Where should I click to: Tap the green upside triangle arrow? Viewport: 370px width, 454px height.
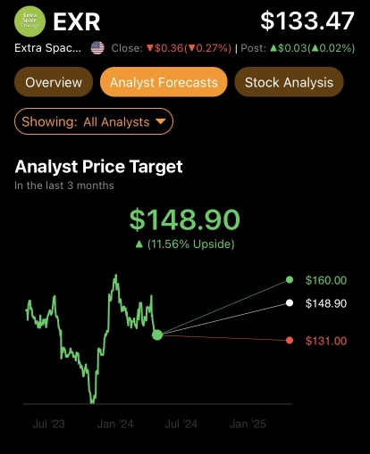(139, 244)
